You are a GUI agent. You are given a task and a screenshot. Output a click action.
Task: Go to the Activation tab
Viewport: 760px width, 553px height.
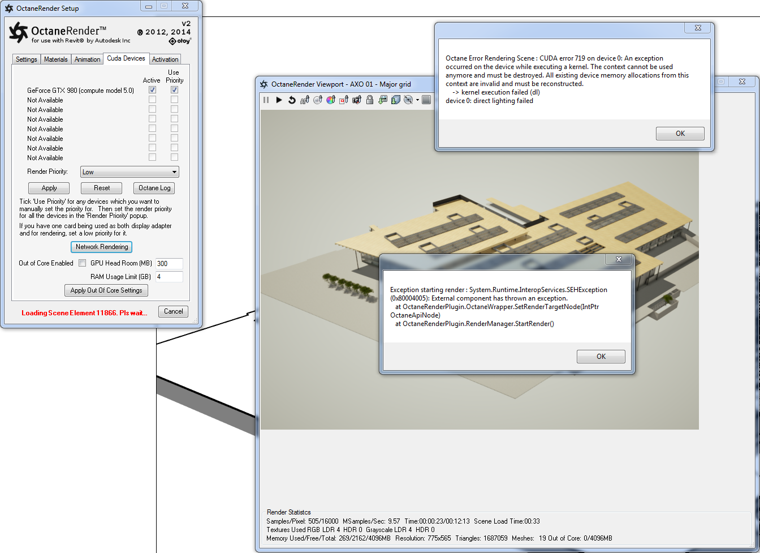[x=165, y=59]
